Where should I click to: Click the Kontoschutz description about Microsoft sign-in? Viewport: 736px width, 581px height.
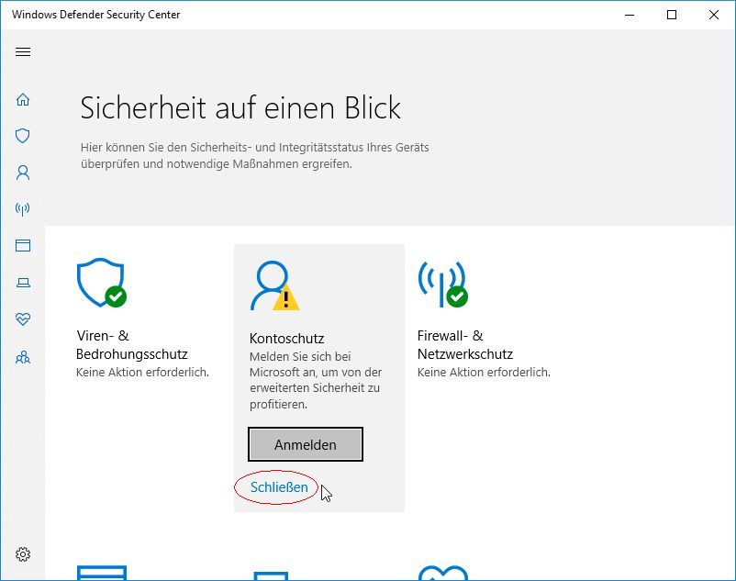316,380
